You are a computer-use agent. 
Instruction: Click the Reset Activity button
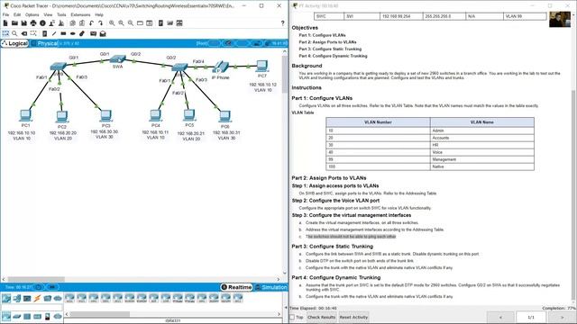pyautogui.click(x=353, y=317)
